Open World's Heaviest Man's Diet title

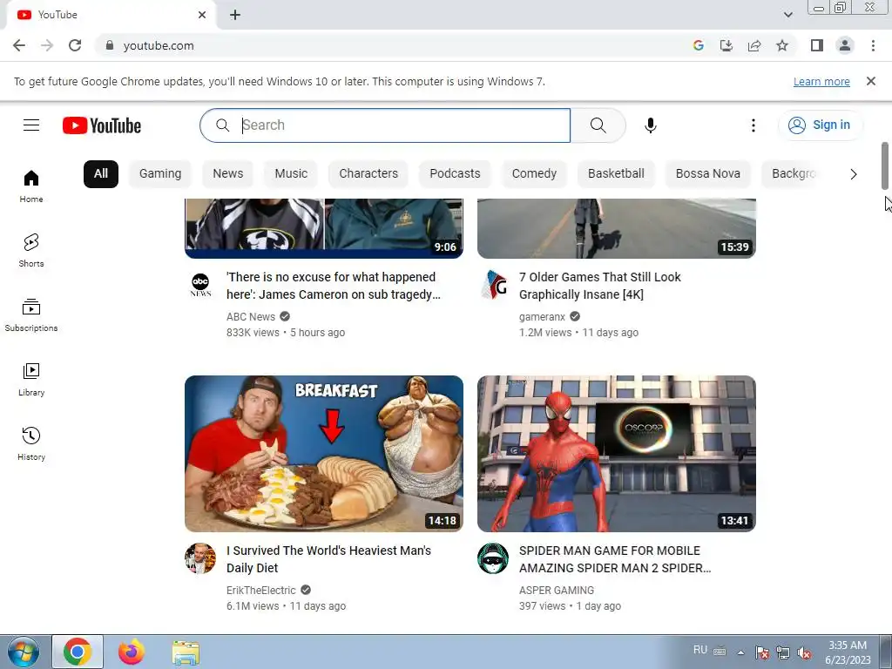click(x=328, y=559)
